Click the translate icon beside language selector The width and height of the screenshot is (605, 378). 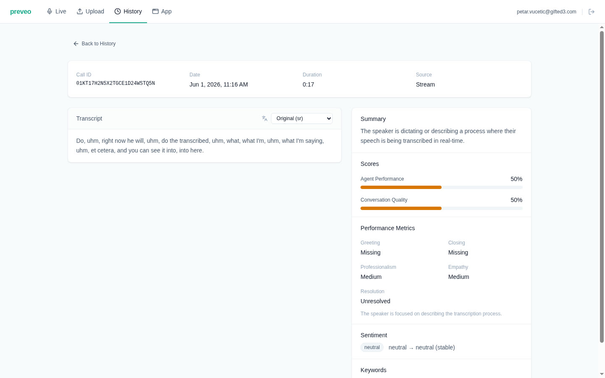click(265, 118)
